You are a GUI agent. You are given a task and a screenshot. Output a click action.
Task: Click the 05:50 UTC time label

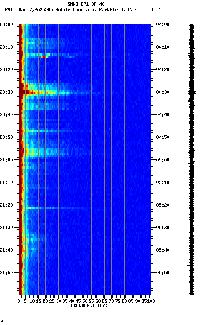point(163,273)
